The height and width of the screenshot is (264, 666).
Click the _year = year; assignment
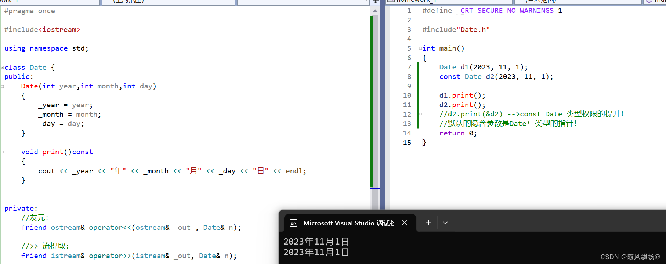(65, 105)
